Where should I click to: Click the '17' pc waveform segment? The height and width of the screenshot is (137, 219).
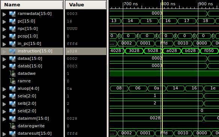(187, 21)
